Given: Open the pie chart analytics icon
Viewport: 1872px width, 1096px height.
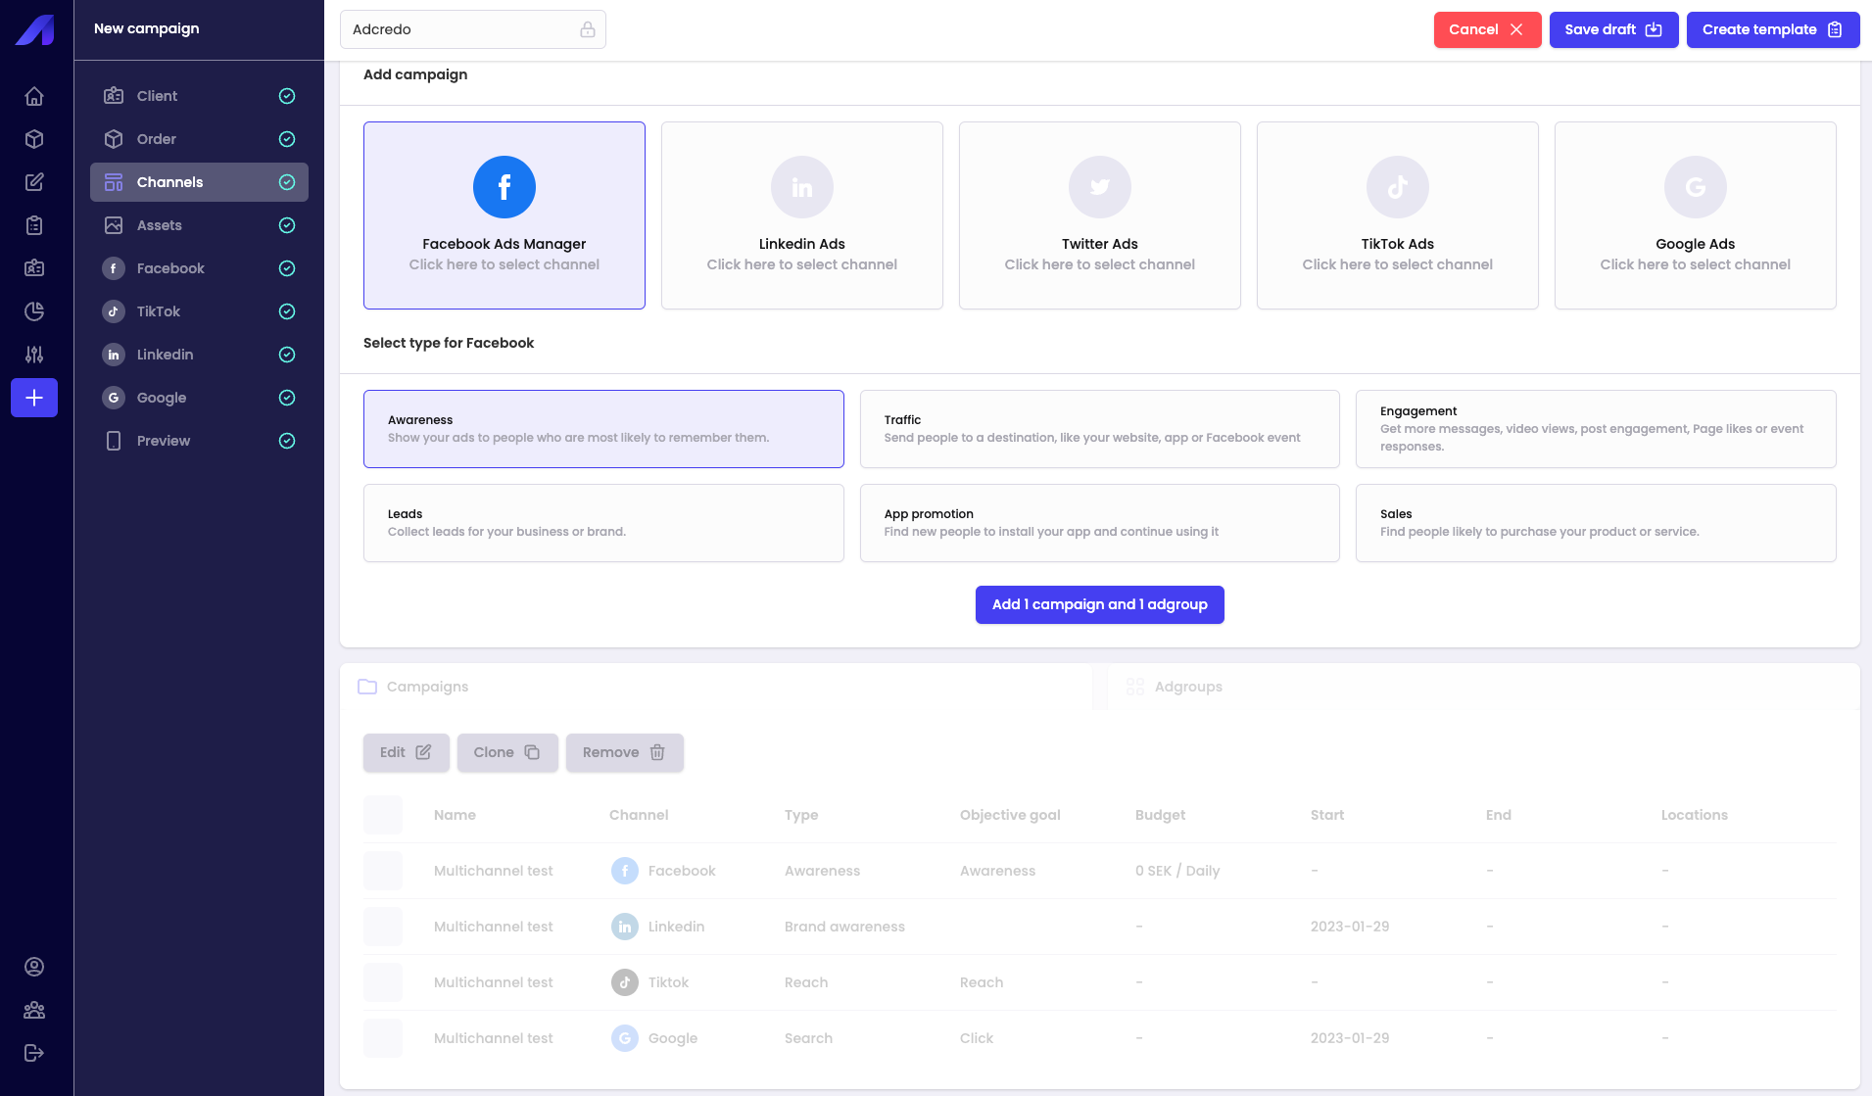Looking at the screenshot, I should [34, 311].
